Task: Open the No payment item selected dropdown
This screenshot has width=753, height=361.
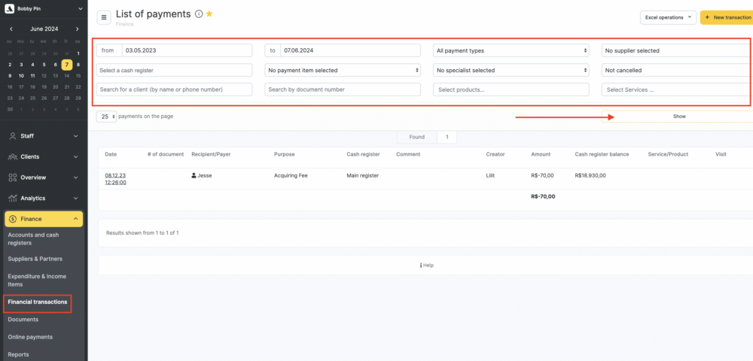Action: [343, 70]
